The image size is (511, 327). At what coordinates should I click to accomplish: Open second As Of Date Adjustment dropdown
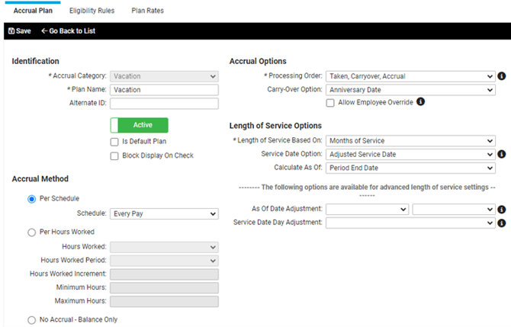click(454, 209)
